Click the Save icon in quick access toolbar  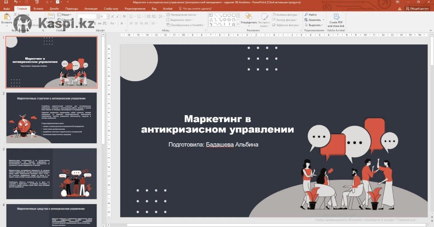(6, 2)
